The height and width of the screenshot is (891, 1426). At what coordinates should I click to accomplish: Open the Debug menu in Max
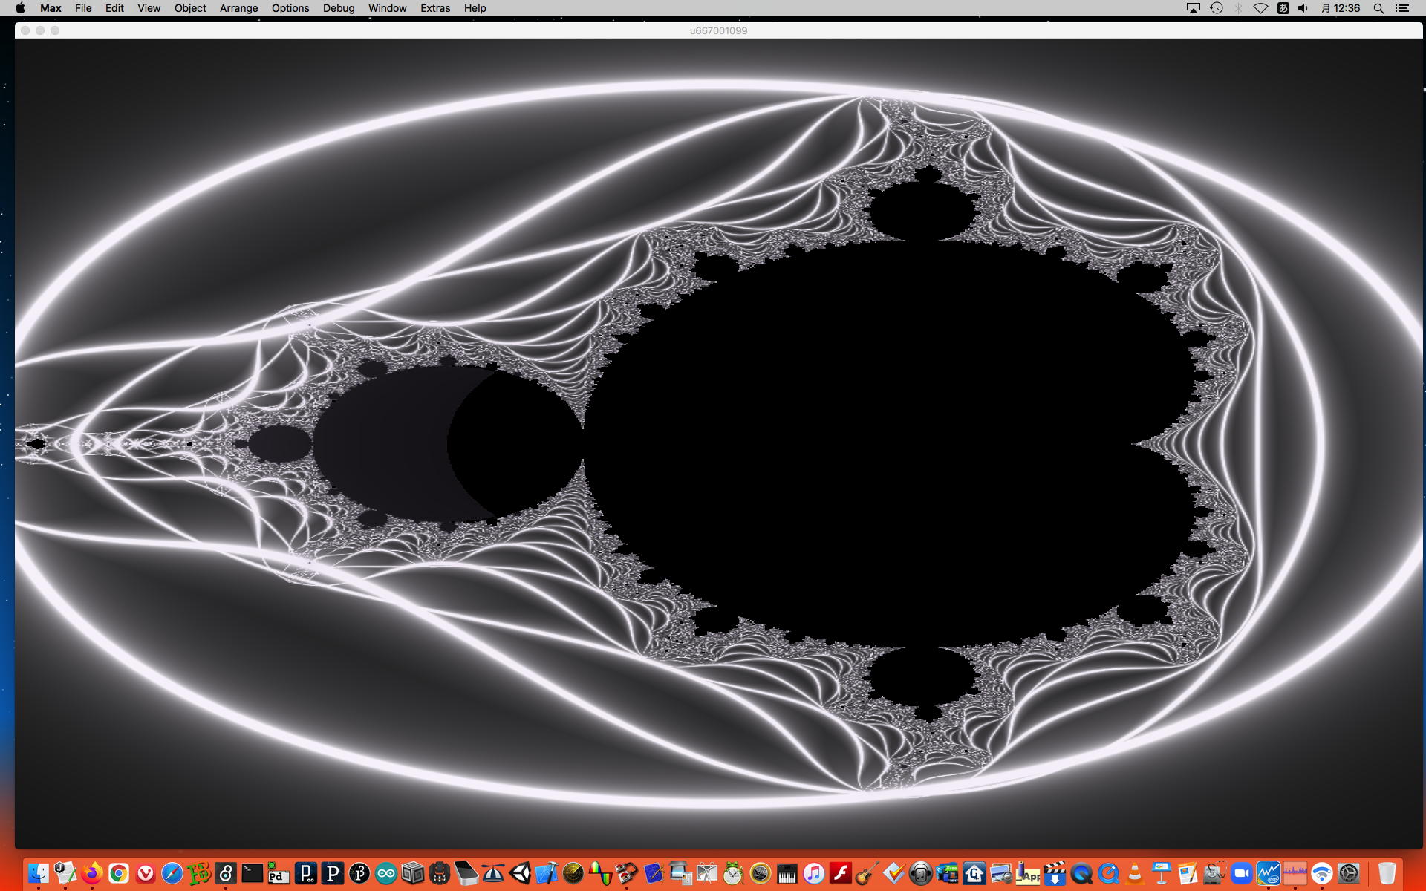click(338, 8)
